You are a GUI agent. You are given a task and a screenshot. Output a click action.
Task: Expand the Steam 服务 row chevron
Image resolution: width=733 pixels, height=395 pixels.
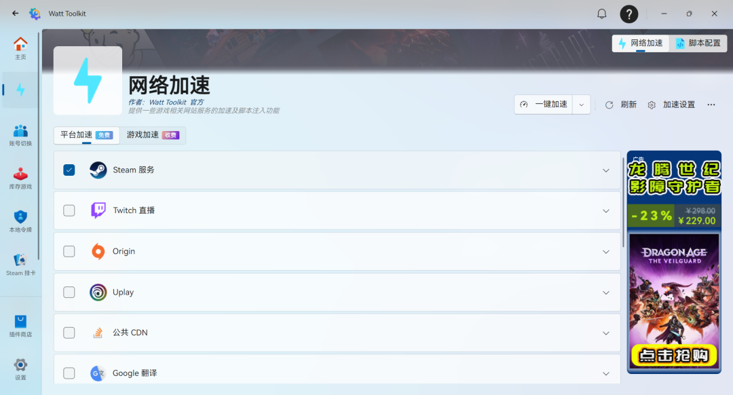[606, 170]
